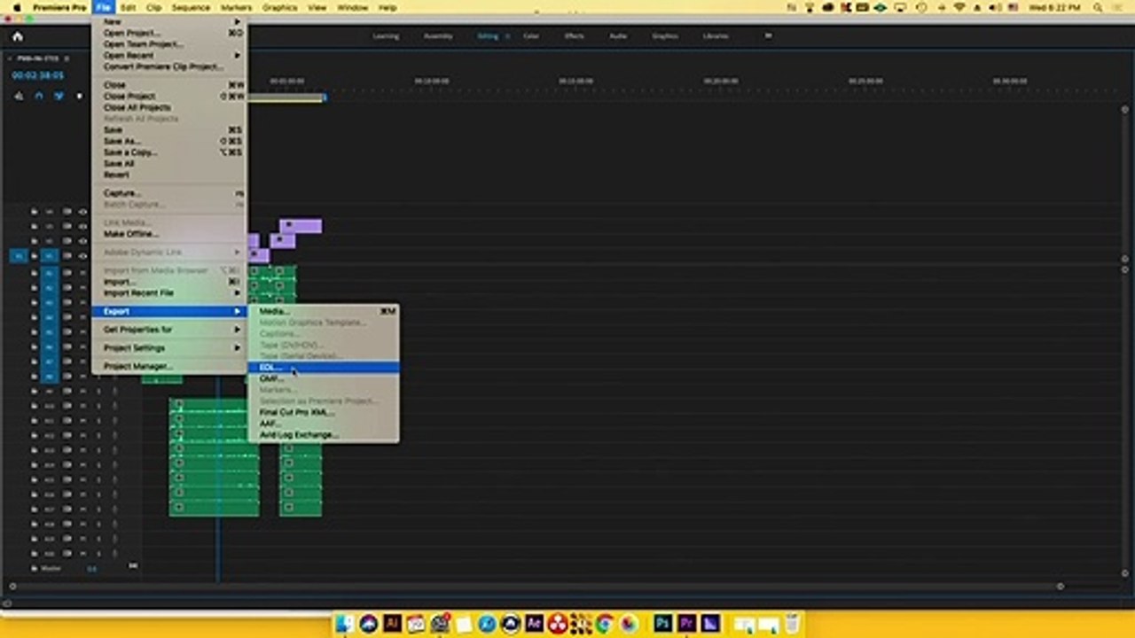This screenshot has width=1135, height=638.
Task: Switch to the Color workspace tab
Action: point(531,36)
